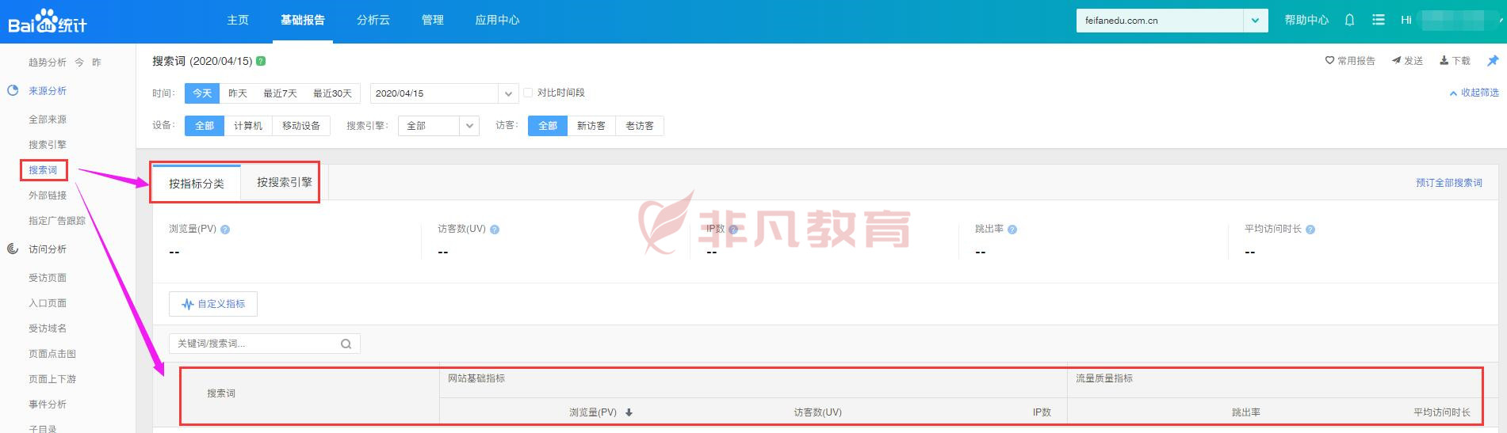Sort by 平均访问时长 column header
Image resolution: width=1507 pixels, height=433 pixels.
point(1442,412)
